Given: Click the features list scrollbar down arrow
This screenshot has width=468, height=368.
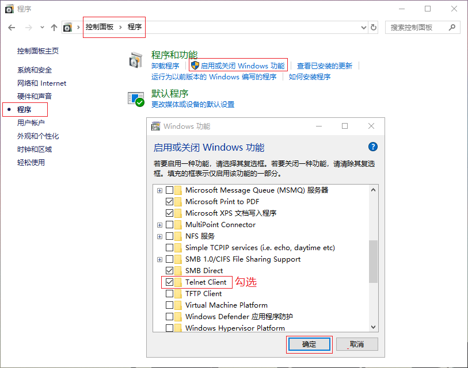Looking at the screenshot, I should pos(373,326).
